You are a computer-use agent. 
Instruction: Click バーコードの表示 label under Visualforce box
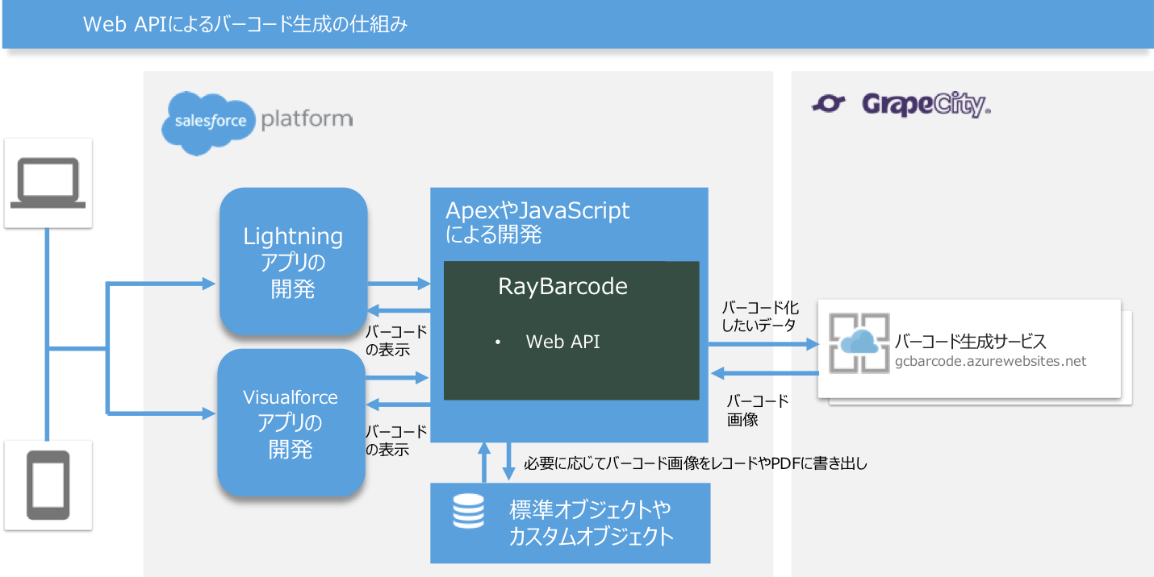(x=396, y=440)
